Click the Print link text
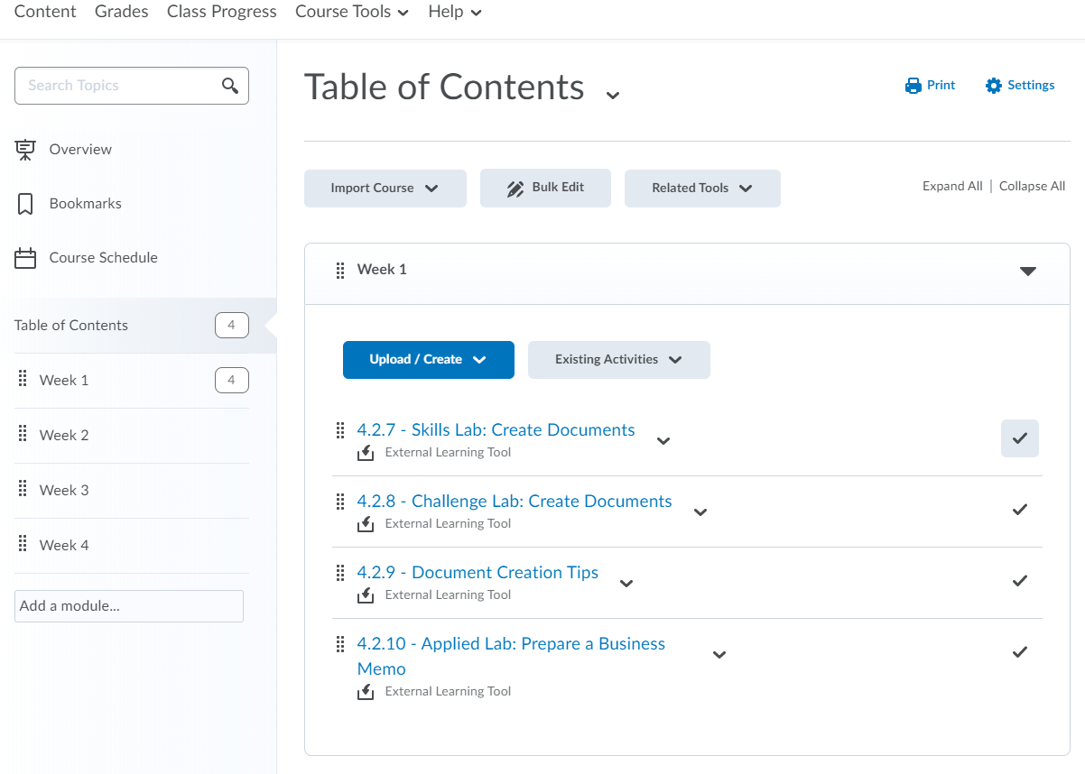 point(941,85)
